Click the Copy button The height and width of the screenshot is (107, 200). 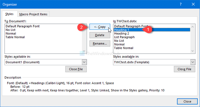click(100, 27)
